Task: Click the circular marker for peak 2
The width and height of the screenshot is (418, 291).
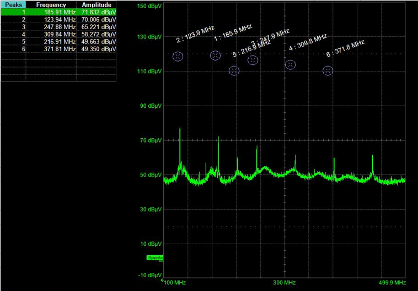Action: point(178,57)
